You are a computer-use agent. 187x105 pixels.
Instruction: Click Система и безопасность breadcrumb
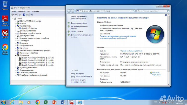[x=91, y=11]
